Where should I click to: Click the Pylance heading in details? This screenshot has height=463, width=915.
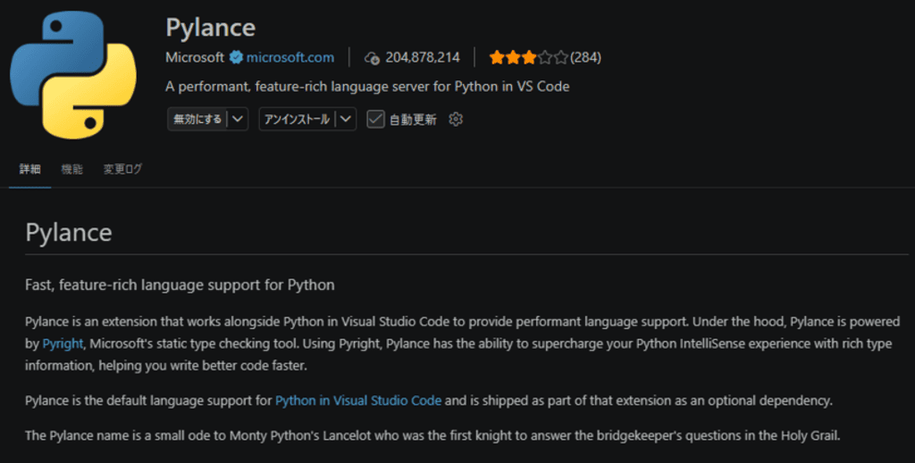(x=69, y=232)
